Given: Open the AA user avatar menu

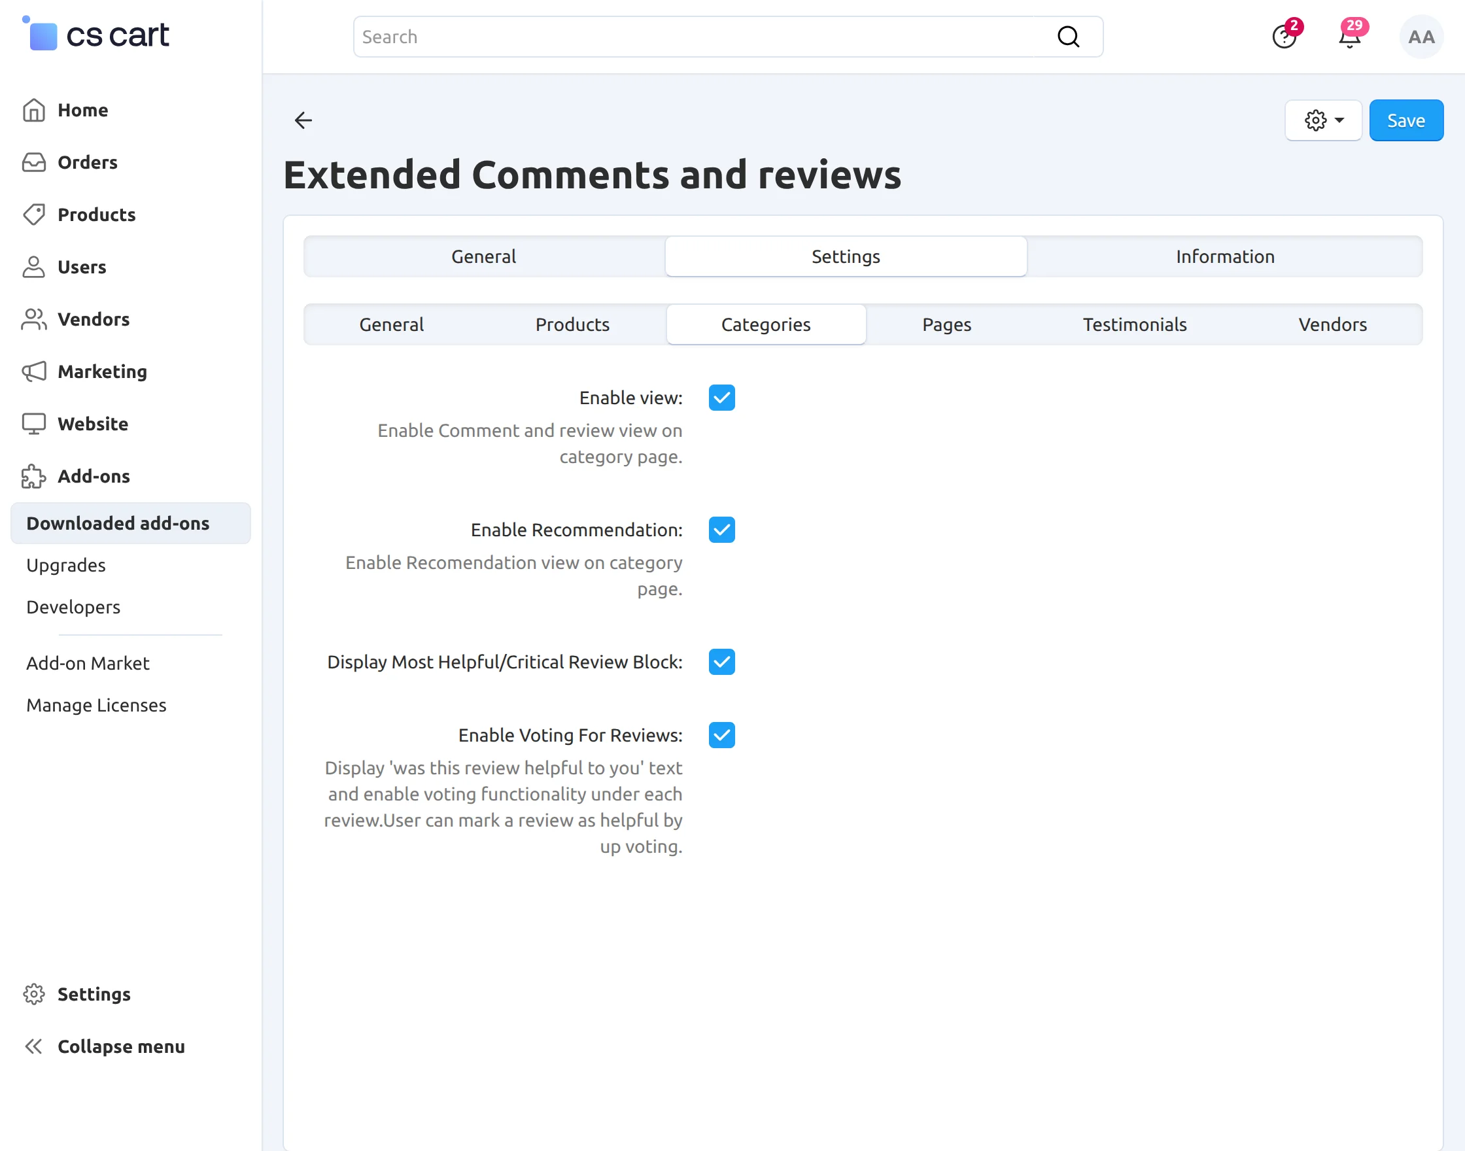Looking at the screenshot, I should 1421,37.
